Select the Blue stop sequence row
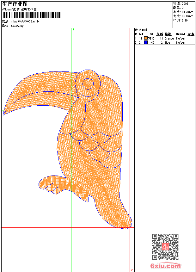The width and height of the screenshot is (196, 272). 165,42
